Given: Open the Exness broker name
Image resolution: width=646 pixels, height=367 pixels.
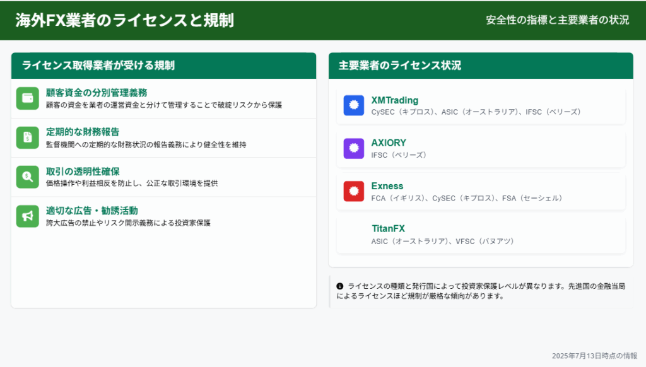Looking at the screenshot, I should [x=387, y=186].
